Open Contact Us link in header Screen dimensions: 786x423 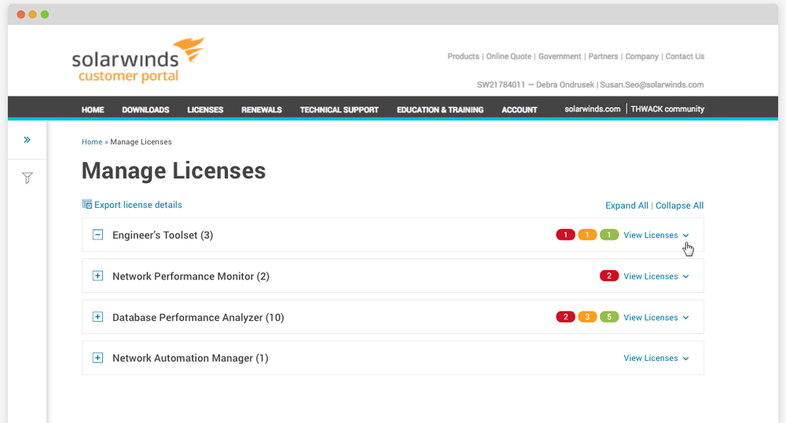click(x=685, y=56)
